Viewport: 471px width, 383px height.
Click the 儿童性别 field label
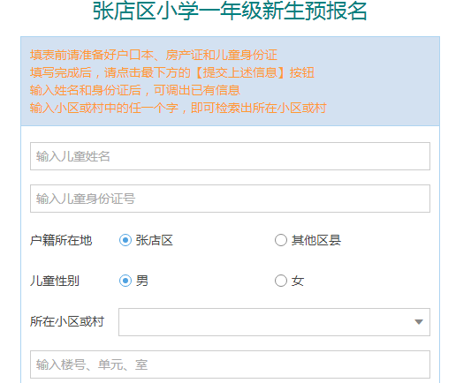pos(55,281)
